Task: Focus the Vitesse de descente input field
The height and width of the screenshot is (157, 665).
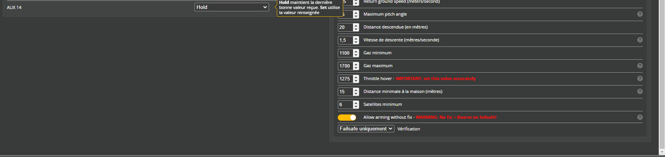Action: pyautogui.click(x=345, y=40)
